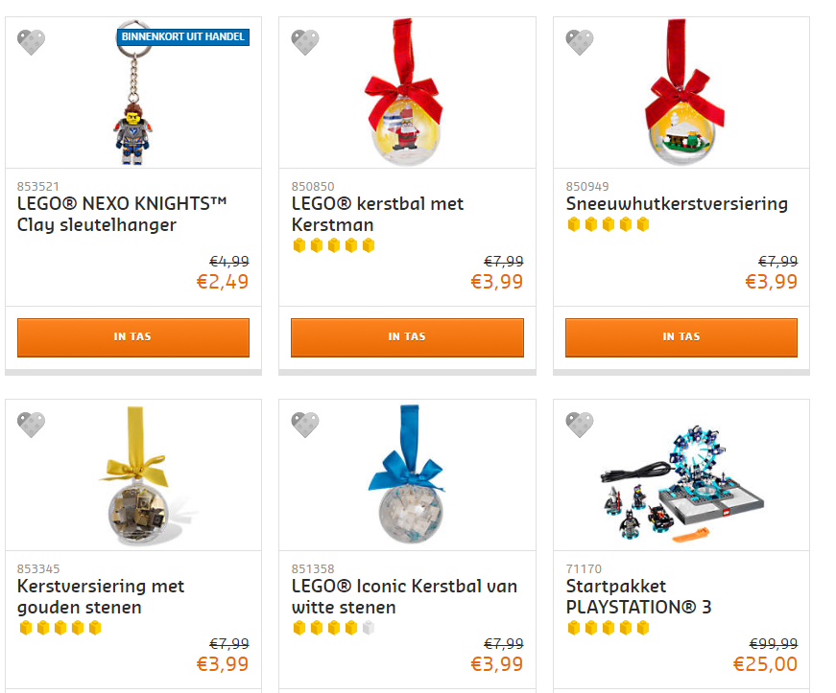Viewport: 836px width, 693px height.
Task: Mark Iconic Kerstbal van witte stenen as favorite
Action: click(x=305, y=425)
